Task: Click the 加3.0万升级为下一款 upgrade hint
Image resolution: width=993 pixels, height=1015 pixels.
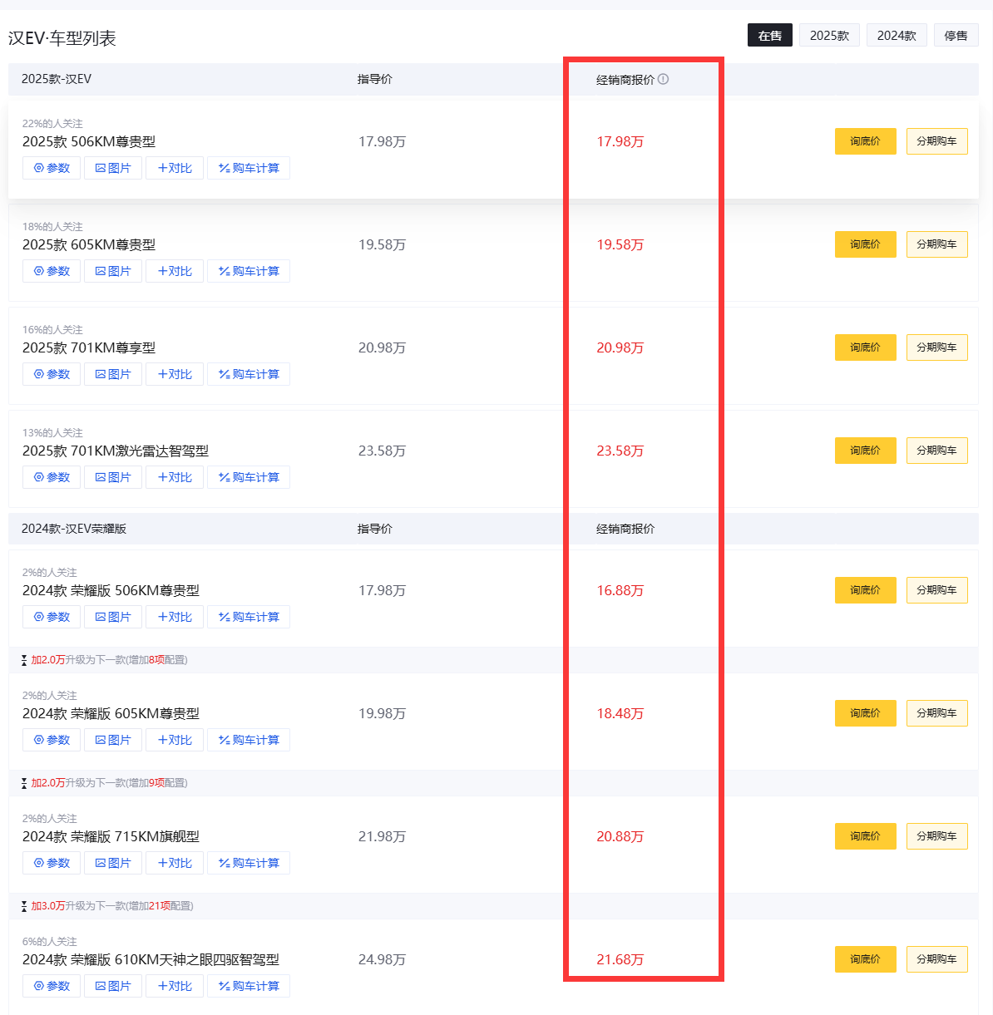Action: (107, 906)
